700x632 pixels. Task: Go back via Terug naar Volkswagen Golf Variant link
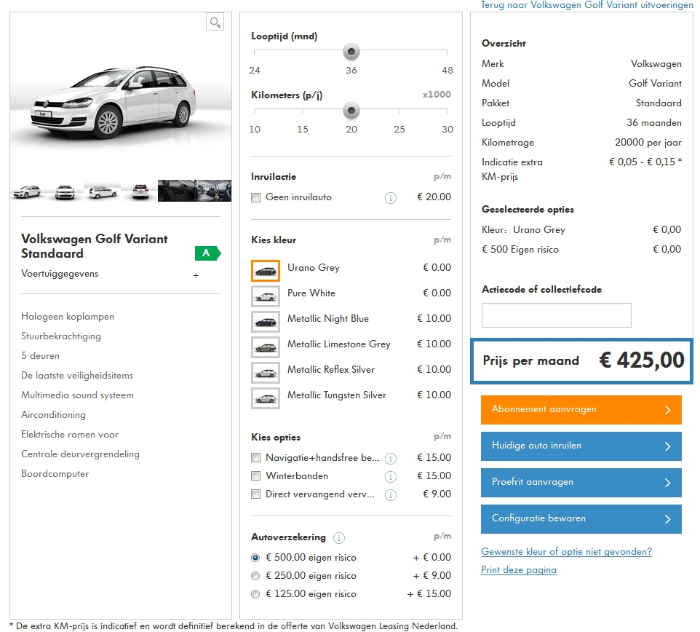click(586, 5)
